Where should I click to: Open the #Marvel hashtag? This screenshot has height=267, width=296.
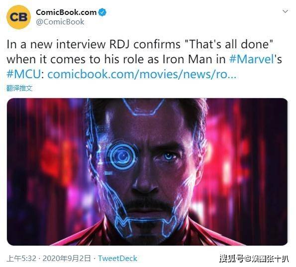point(251,59)
